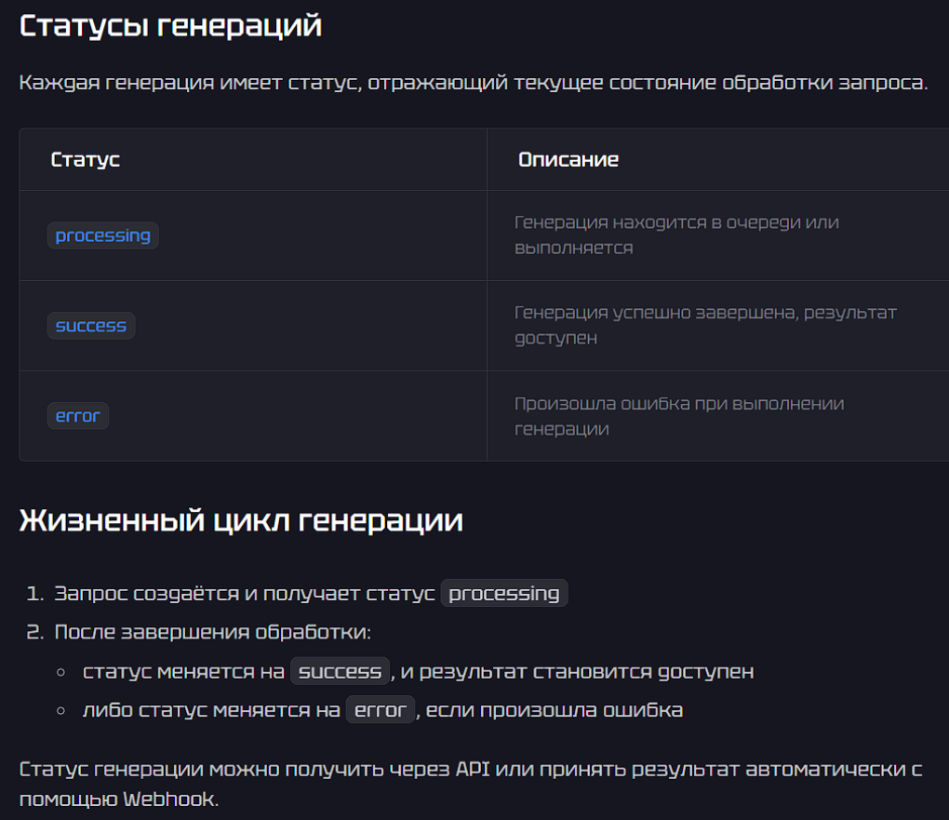Select the inline processing code chip in step 1
This screenshot has width=949, height=820.
pyautogui.click(x=503, y=593)
